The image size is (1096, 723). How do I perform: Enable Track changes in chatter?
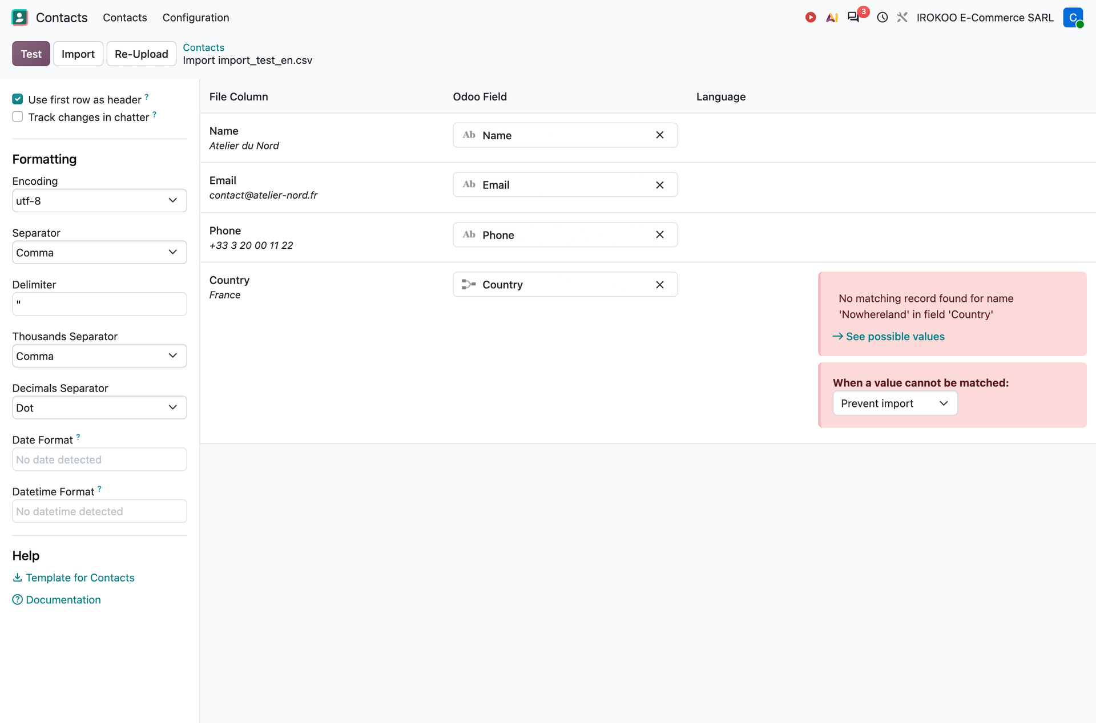[18, 117]
